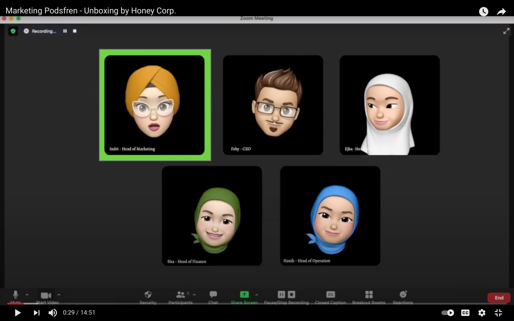The height and width of the screenshot is (321, 514).
Task: Click the green Share Screen icon
Action: click(244, 295)
